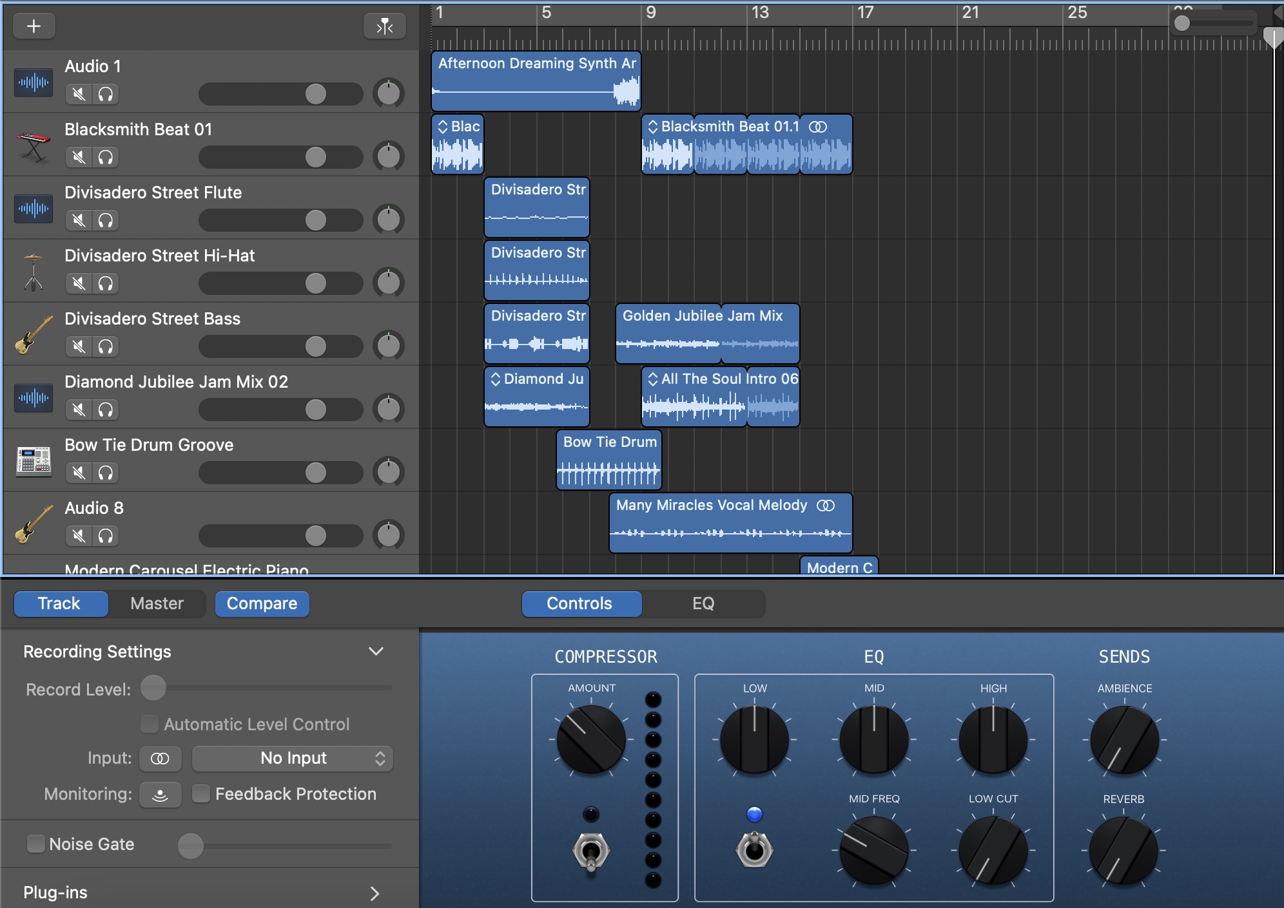The width and height of the screenshot is (1284, 908).
Task: Enable the Feedback Protection checkbox
Action: click(x=201, y=794)
